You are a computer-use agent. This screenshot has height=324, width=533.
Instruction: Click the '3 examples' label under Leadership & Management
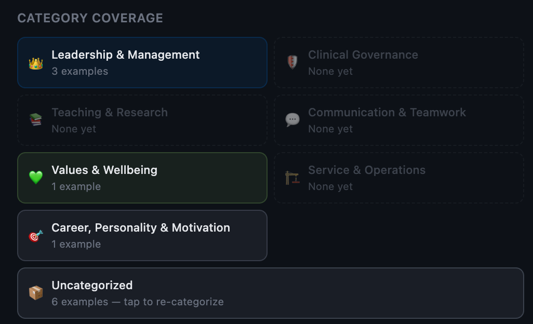pyautogui.click(x=80, y=71)
